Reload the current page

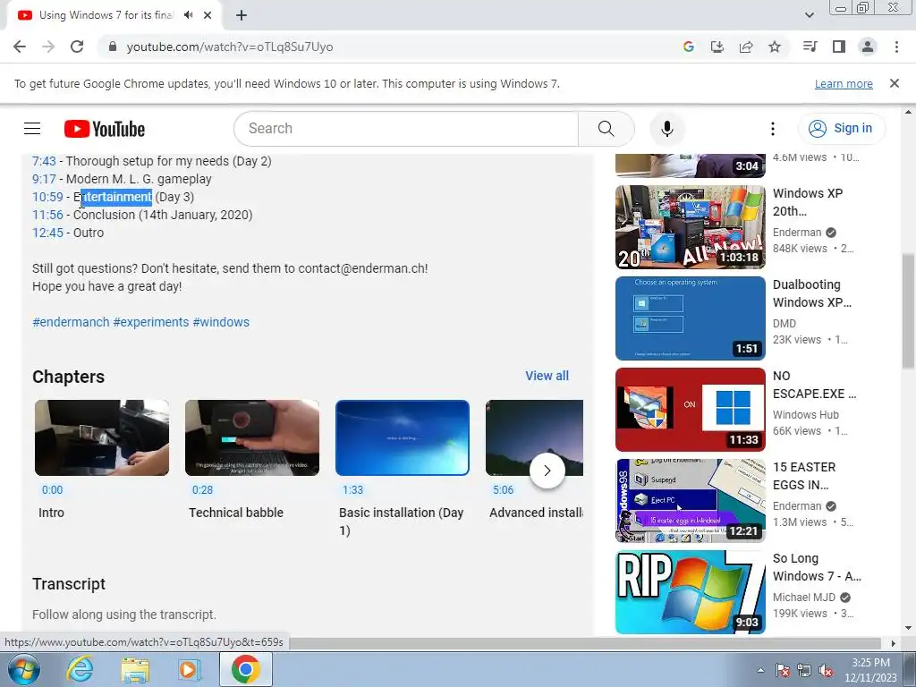77,47
